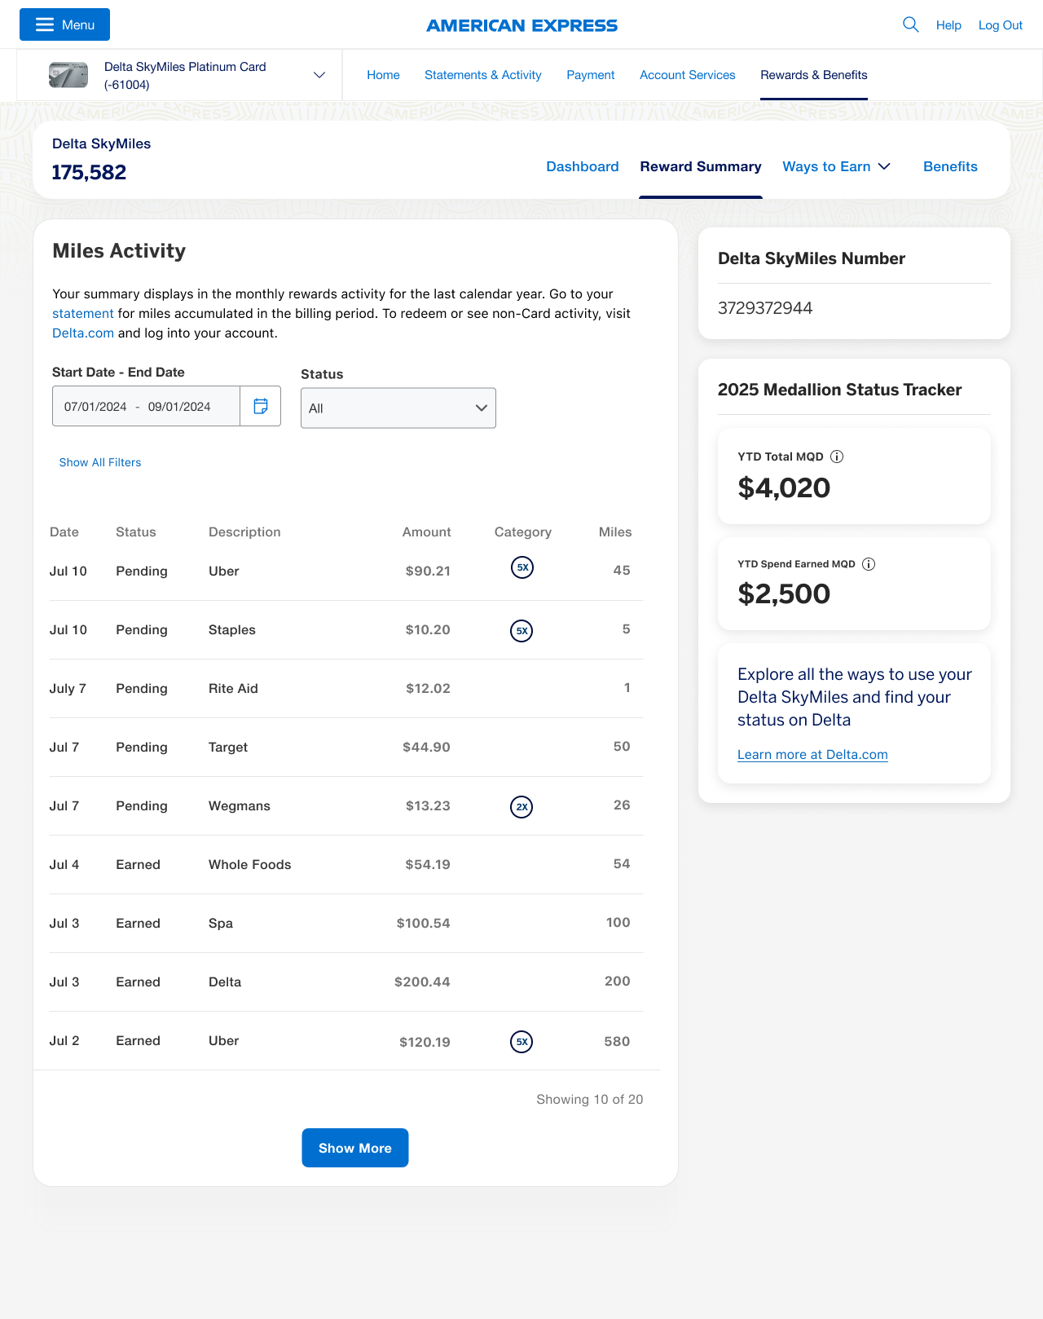
Task: Click the $200.44 amount cell
Action: click(422, 982)
